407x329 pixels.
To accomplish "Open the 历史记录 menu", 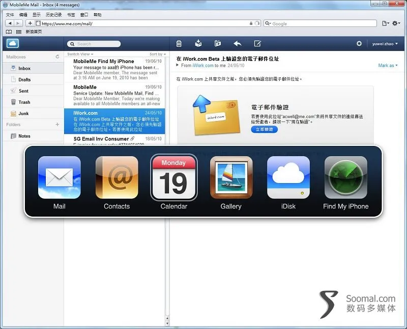I will [x=54, y=15].
